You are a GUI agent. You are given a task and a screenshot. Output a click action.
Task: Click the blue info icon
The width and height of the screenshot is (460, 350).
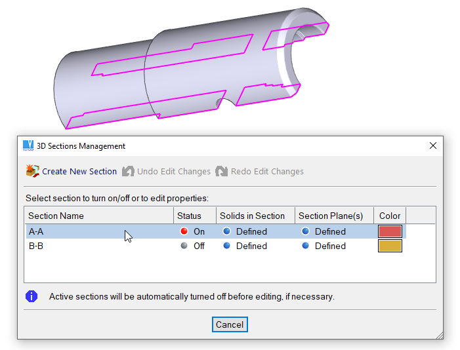pos(31,296)
